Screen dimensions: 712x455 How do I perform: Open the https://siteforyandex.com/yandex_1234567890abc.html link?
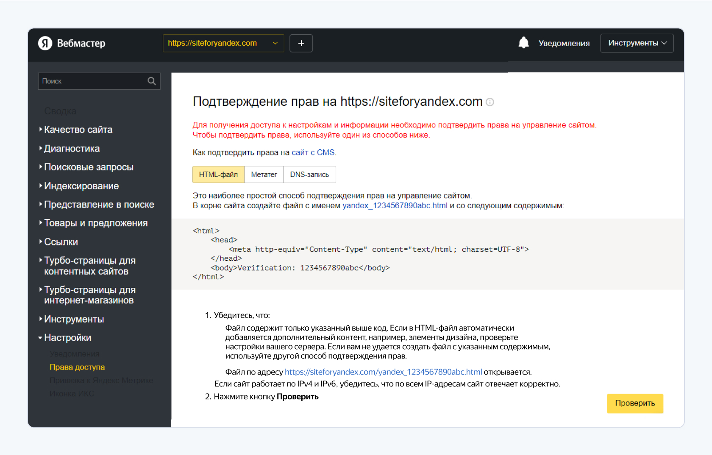tap(383, 372)
